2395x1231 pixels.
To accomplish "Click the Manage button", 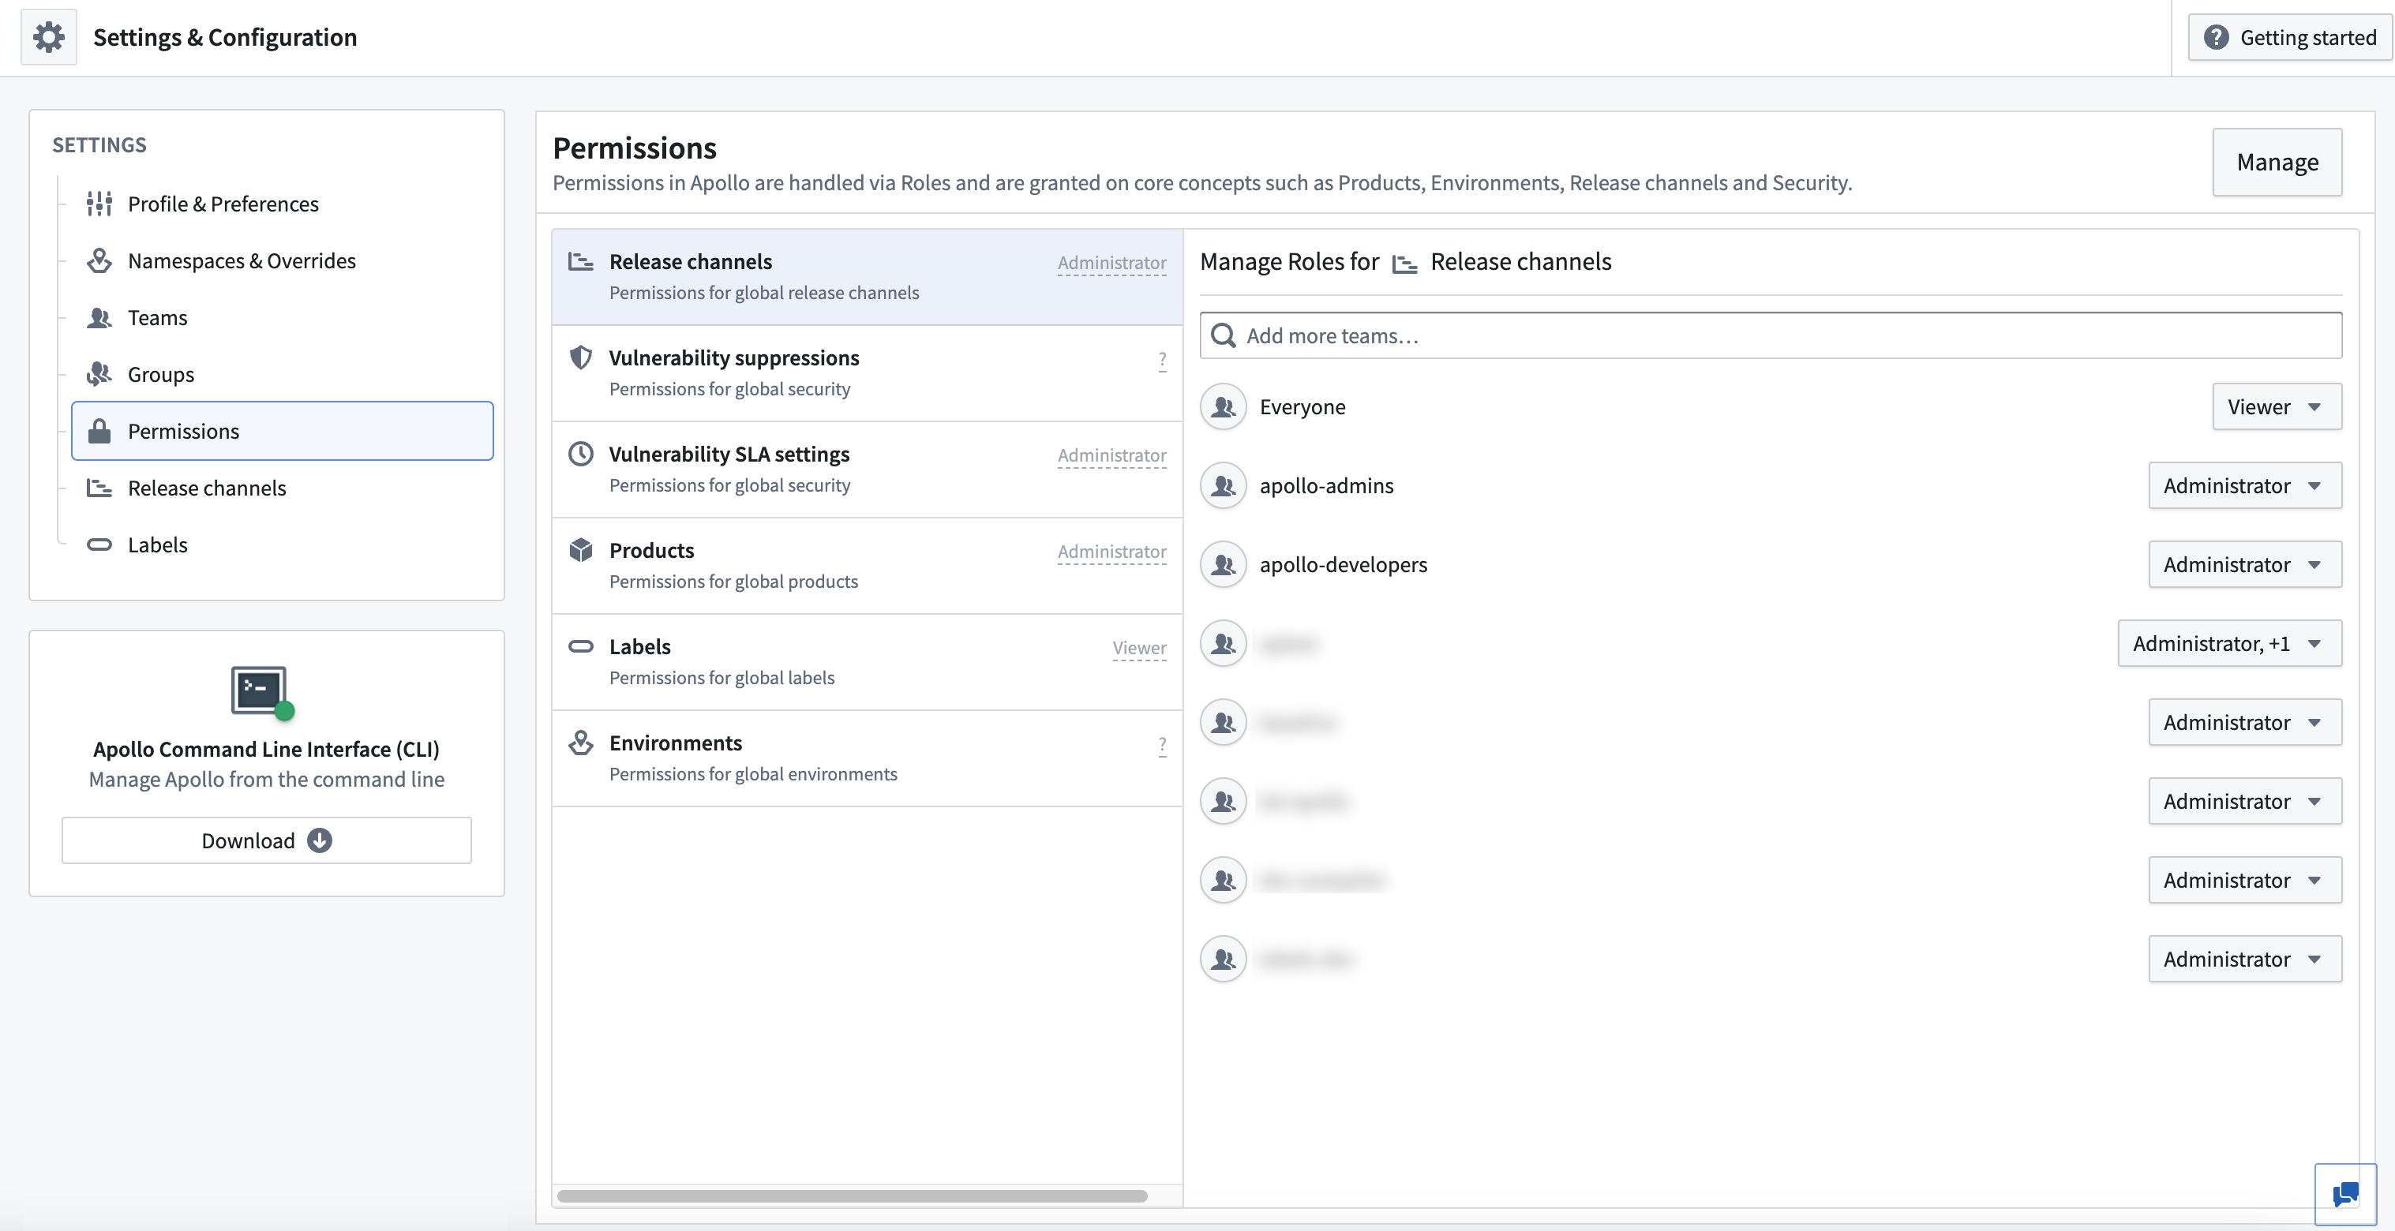I will click(x=2277, y=162).
